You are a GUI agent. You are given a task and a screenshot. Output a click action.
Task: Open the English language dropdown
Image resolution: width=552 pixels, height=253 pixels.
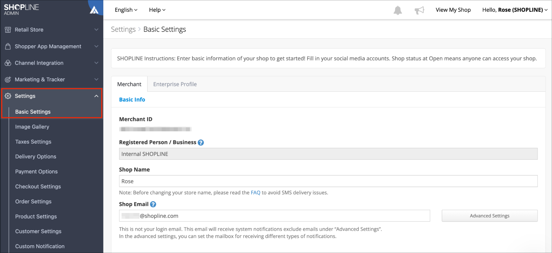click(x=126, y=10)
